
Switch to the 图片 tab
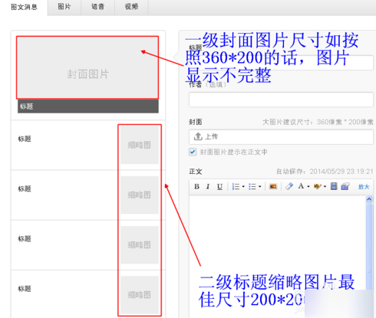coord(64,7)
